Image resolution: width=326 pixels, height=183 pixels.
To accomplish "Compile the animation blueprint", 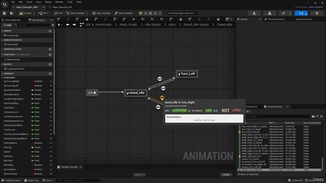I will 25,13.
